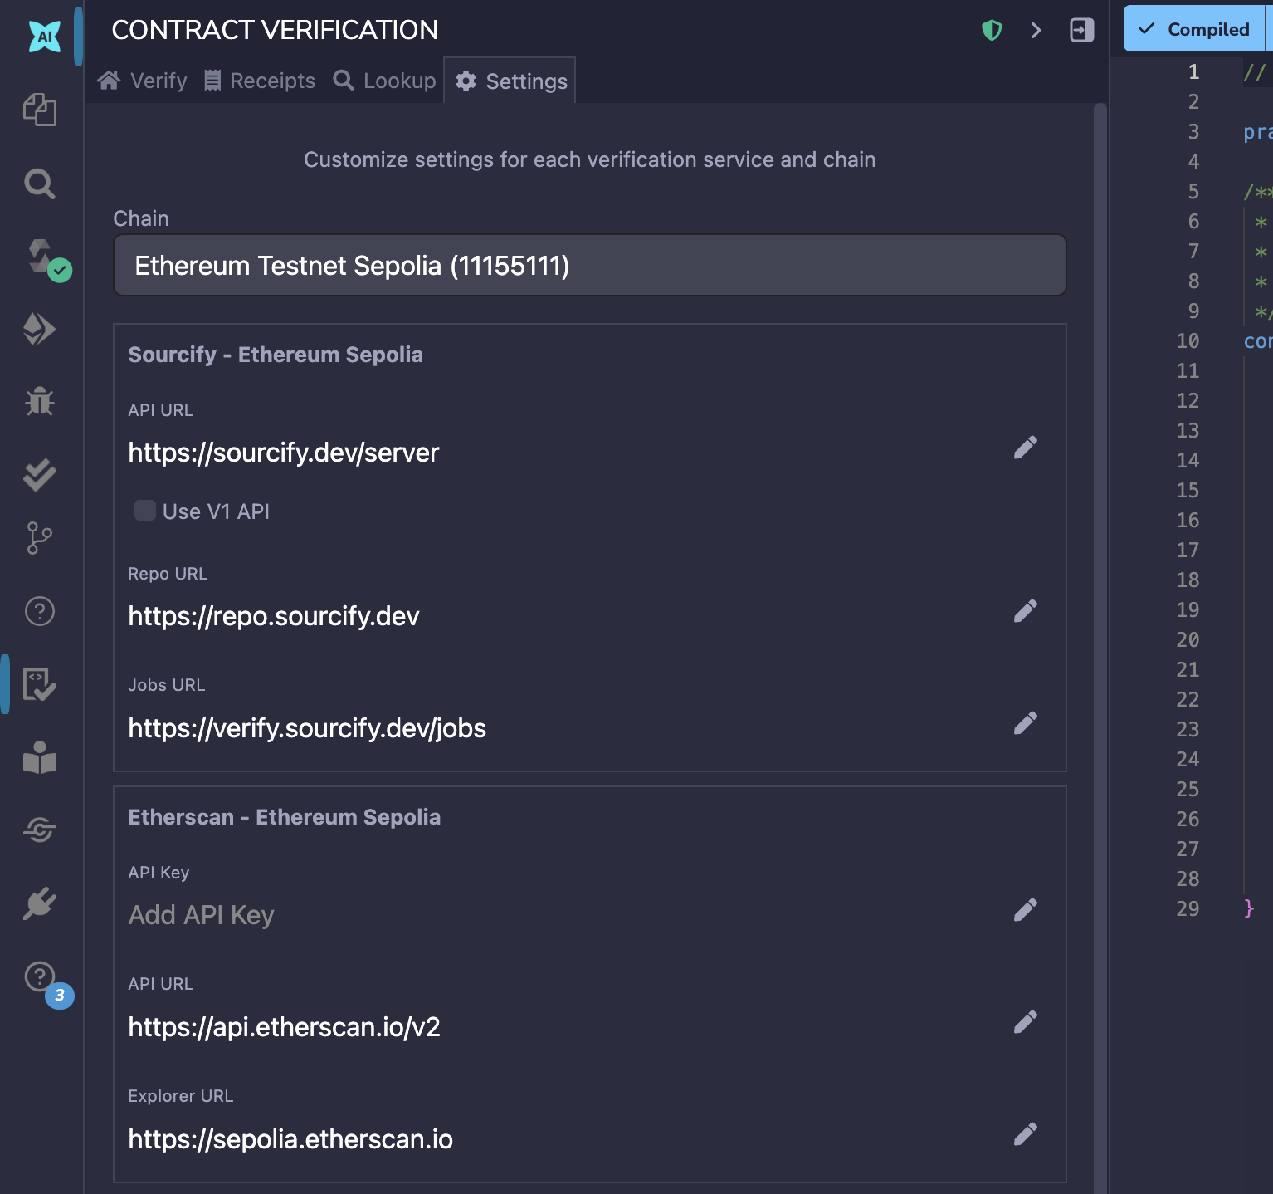Click the panel dock icon in header
The image size is (1273, 1194).
(x=1082, y=30)
